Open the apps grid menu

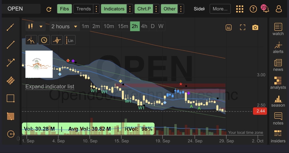(x=240, y=9)
